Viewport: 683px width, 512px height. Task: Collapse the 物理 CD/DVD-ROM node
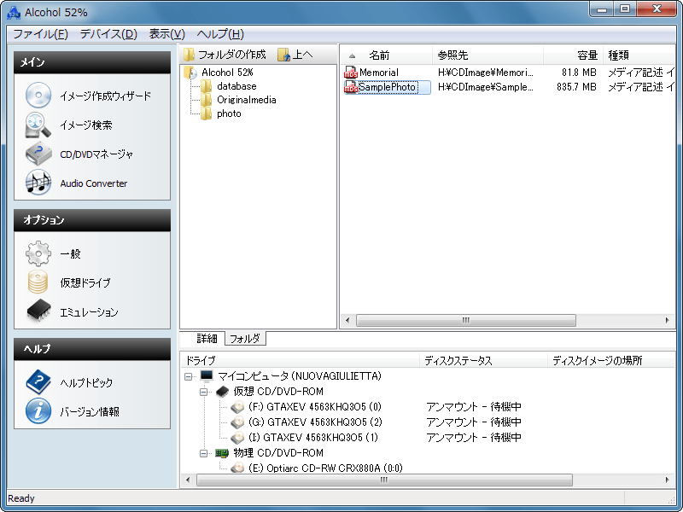[x=204, y=454]
